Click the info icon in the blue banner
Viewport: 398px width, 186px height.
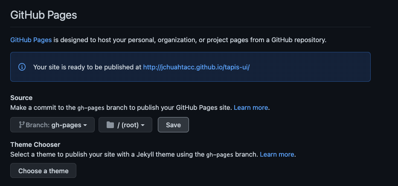(22, 67)
